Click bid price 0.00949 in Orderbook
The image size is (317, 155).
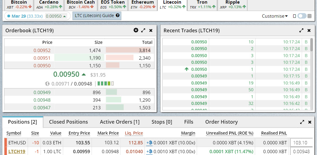click(42, 92)
